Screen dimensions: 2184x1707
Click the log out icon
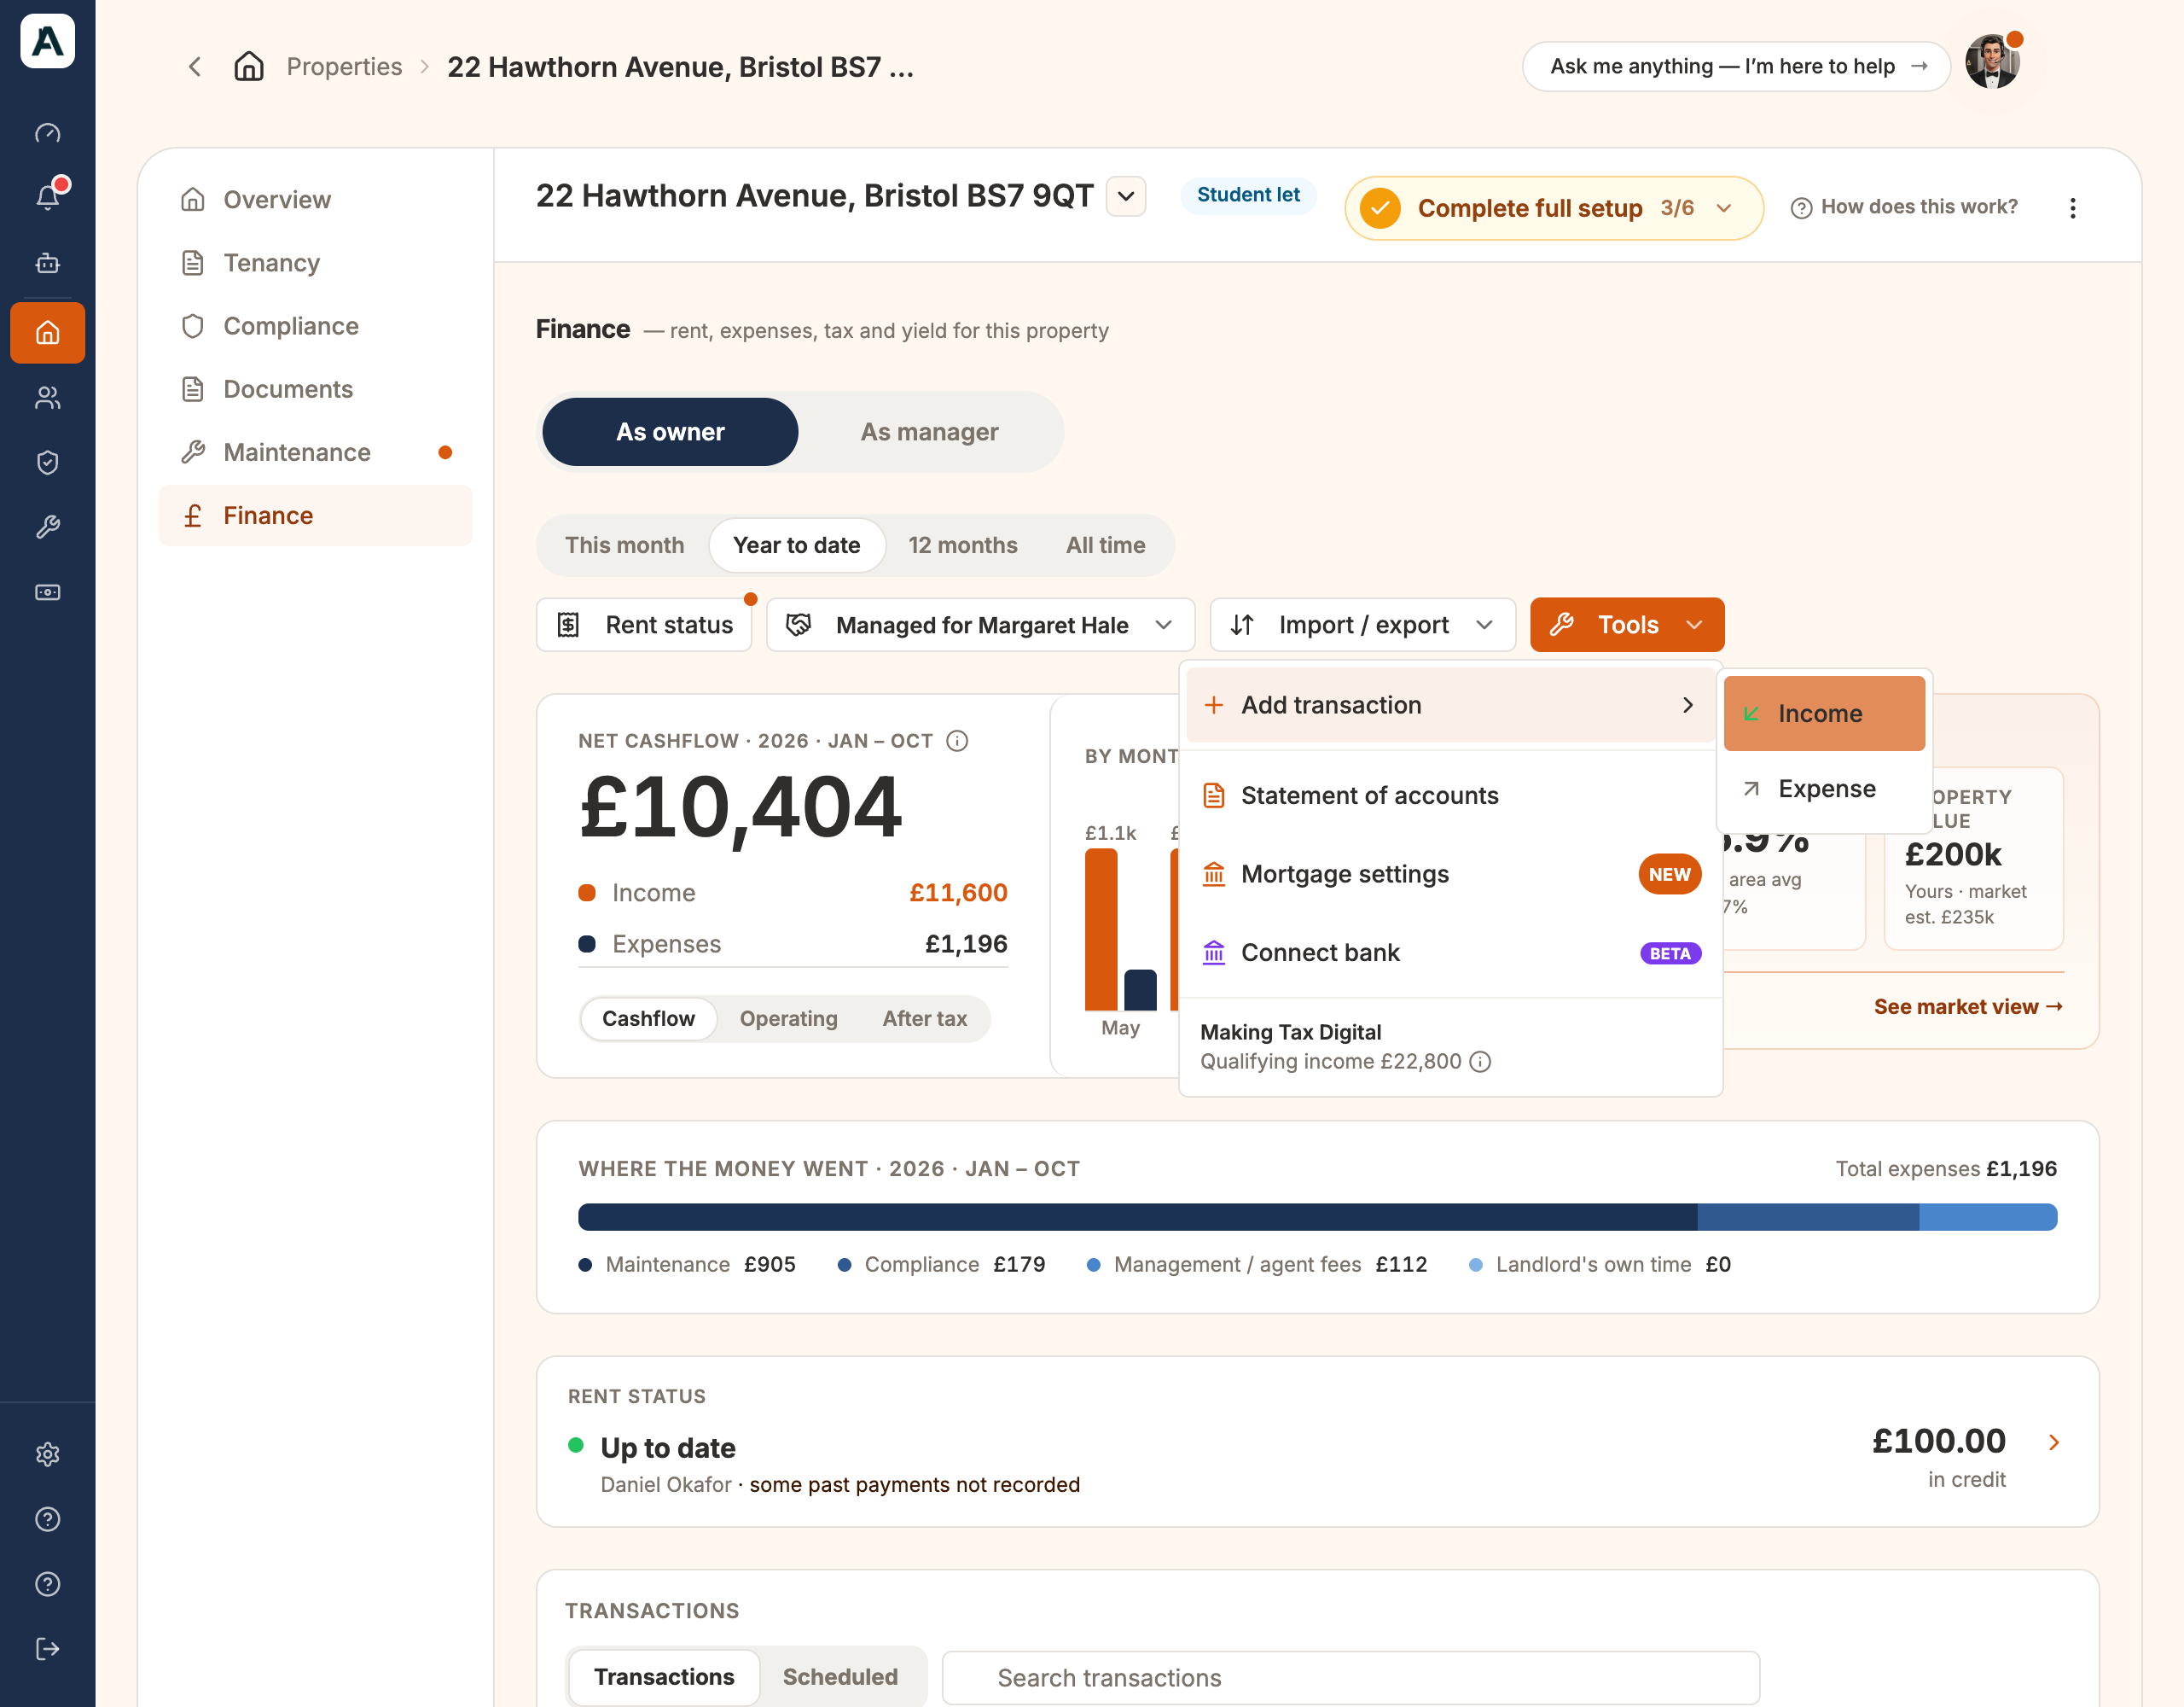click(47, 1649)
